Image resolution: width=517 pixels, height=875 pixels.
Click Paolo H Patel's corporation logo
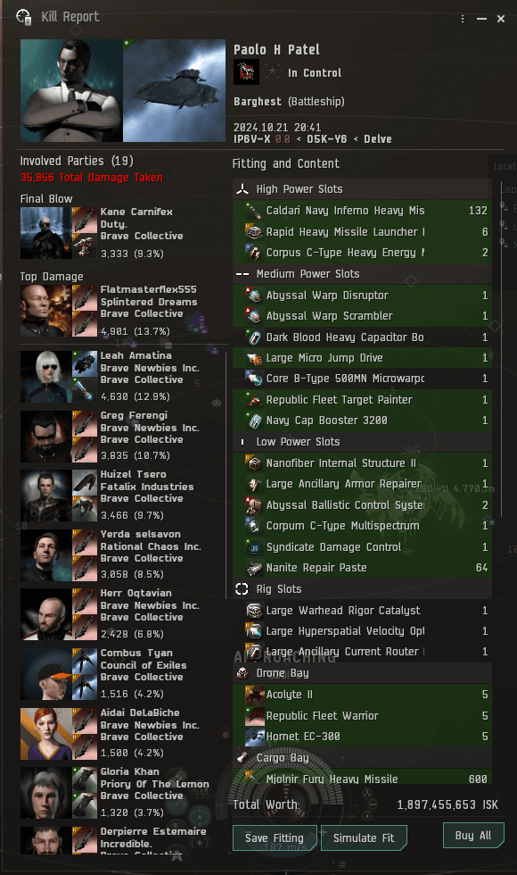(246, 72)
